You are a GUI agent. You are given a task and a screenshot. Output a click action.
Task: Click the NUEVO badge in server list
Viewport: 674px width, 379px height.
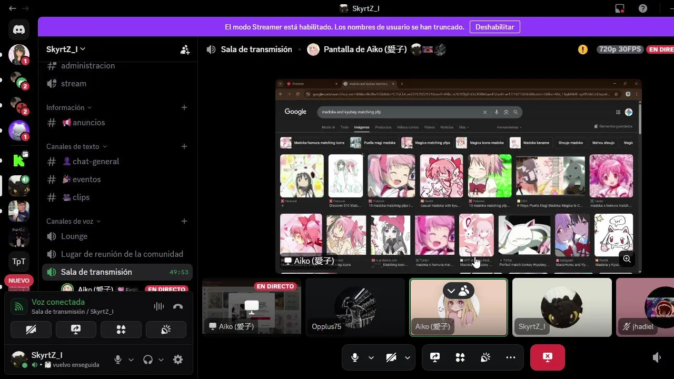point(19,281)
